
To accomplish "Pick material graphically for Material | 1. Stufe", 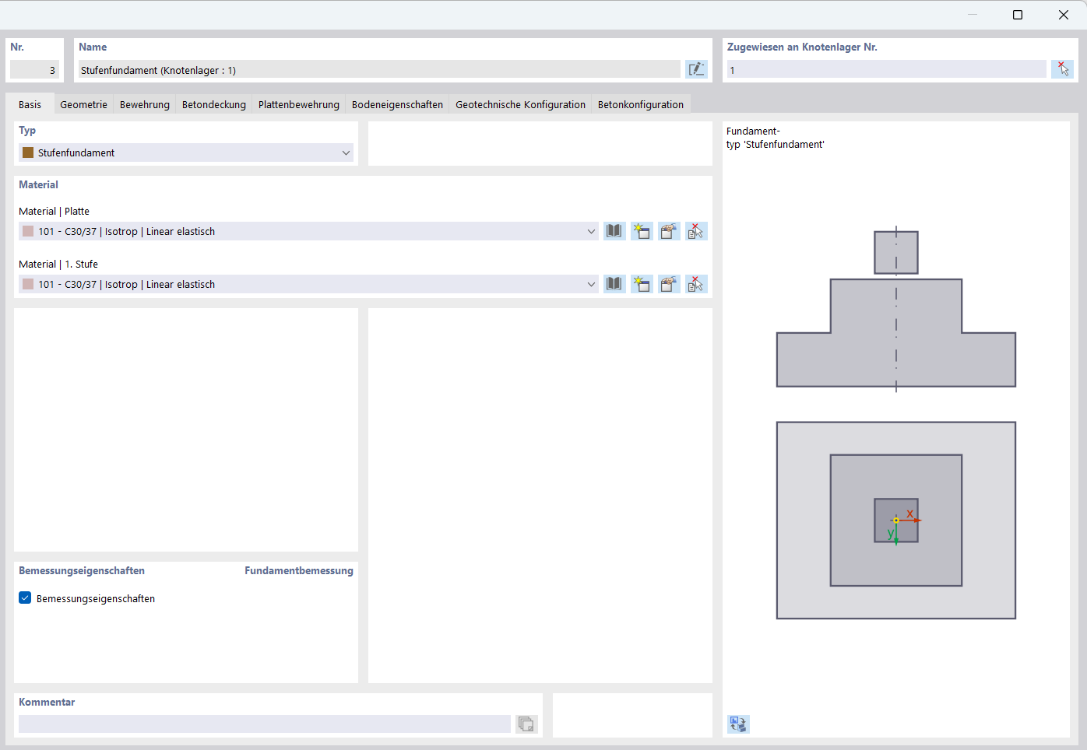I will pos(696,284).
